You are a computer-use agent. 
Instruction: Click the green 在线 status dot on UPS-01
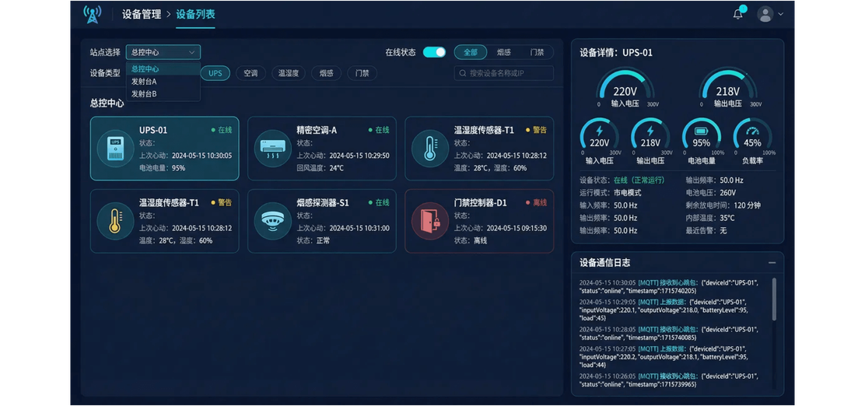pos(213,130)
